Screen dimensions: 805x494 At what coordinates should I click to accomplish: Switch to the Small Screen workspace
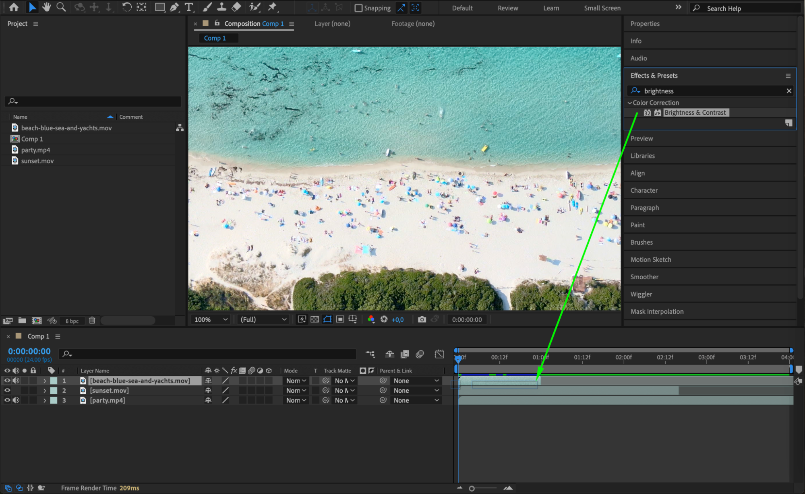coord(602,8)
